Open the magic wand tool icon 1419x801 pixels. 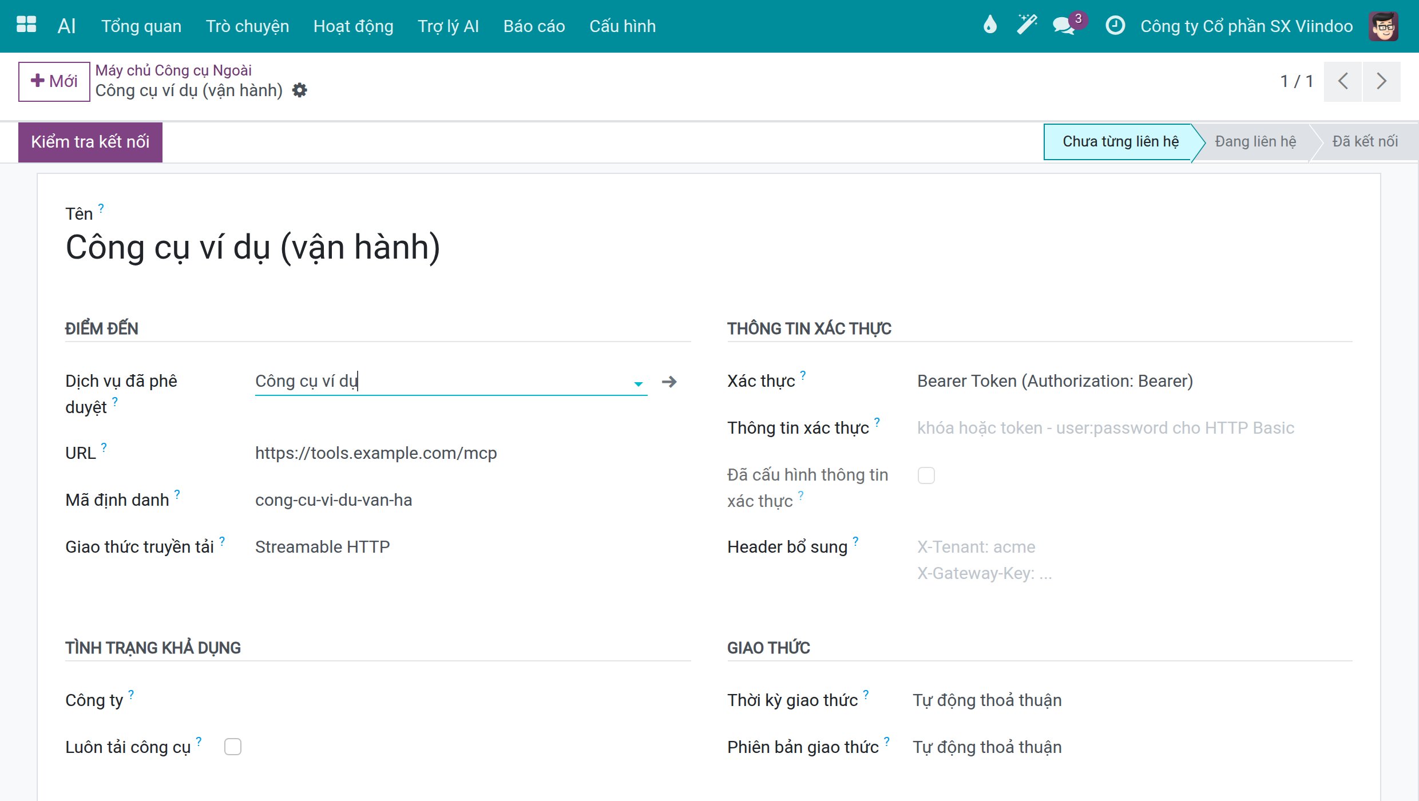point(1026,25)
